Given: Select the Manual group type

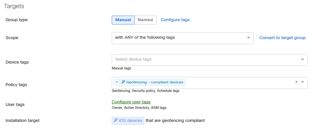Looking at the screenshot, I should click(123, 20).
